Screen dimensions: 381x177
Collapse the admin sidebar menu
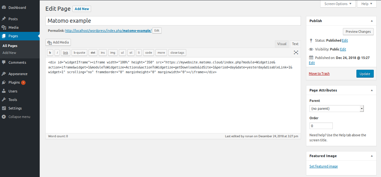coord(19,117)
